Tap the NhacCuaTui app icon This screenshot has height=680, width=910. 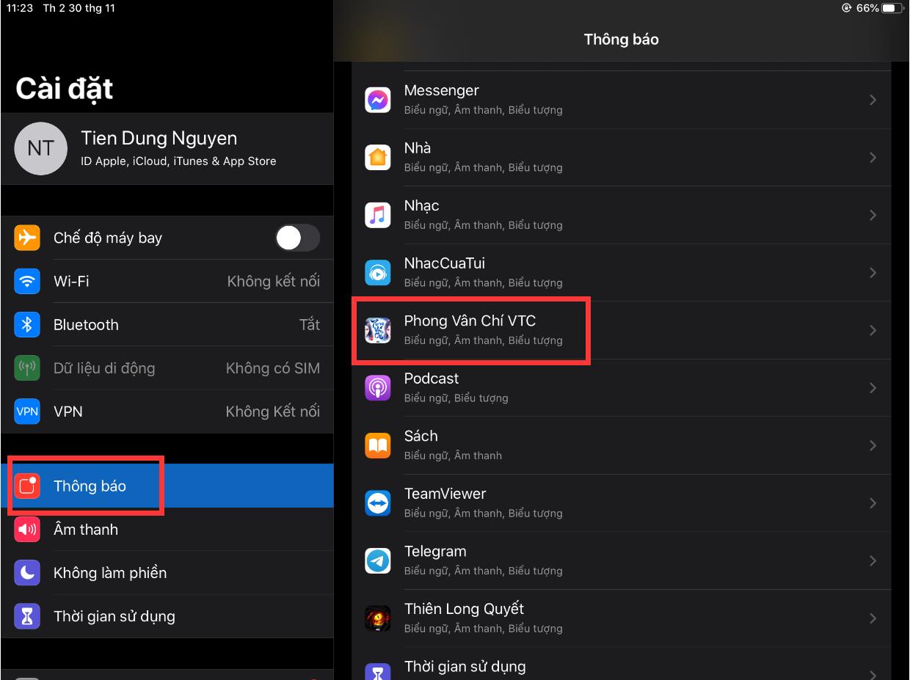(x=378, y=272)
